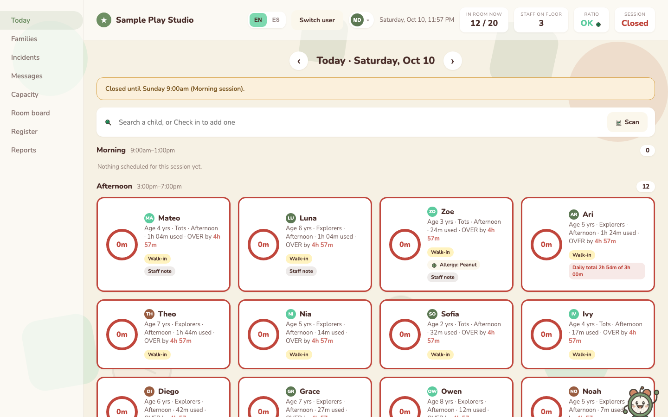Image resolution: width=668 pixels, height=417 pixels.
Task: Open the Capacity sidebar item
Action: point(41,95)
